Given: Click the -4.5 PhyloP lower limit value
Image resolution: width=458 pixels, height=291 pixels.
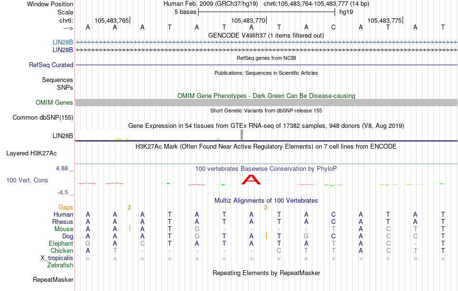Looking at the screenshot, I should (63, 193).
